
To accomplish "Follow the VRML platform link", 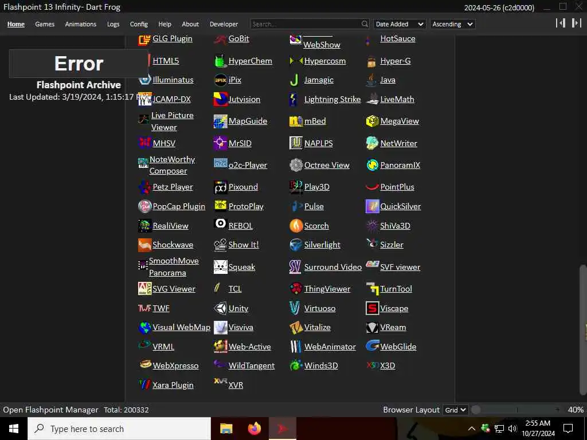I will pyautogui.click(x=163, y=347).
